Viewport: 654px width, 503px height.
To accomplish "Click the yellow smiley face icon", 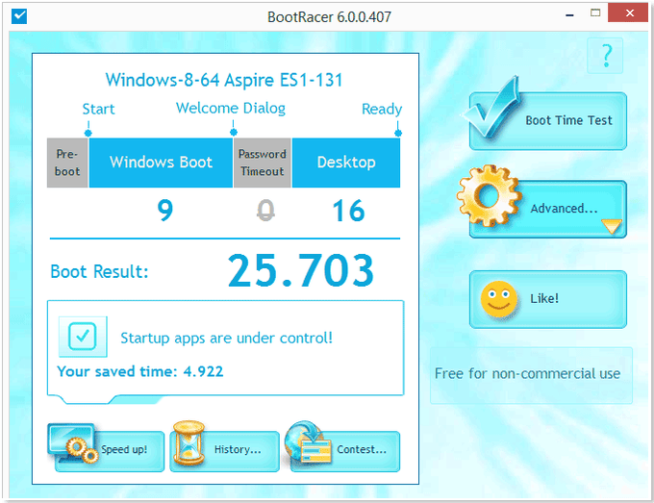I will [x=499, y=299].
